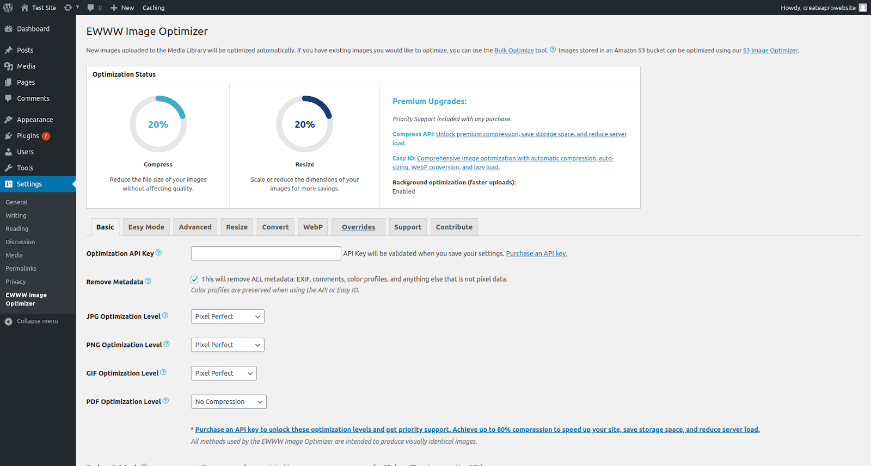Image resolution: width=871 pixels, height=466 pixels.
Task: Open the Overrides tab
Action: tap(359, 227)
